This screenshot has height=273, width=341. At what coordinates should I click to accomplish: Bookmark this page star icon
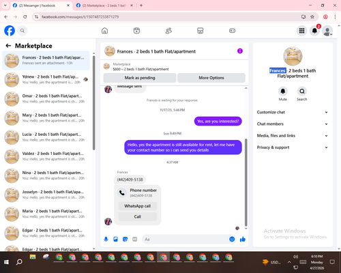312,16
